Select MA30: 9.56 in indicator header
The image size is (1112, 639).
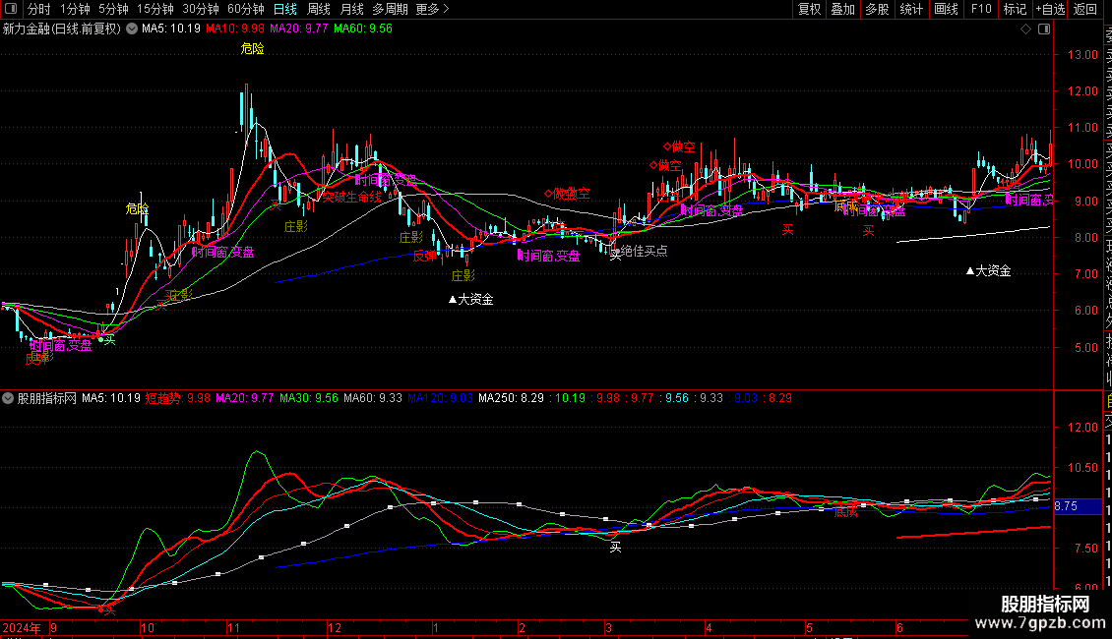coord(308,398)
